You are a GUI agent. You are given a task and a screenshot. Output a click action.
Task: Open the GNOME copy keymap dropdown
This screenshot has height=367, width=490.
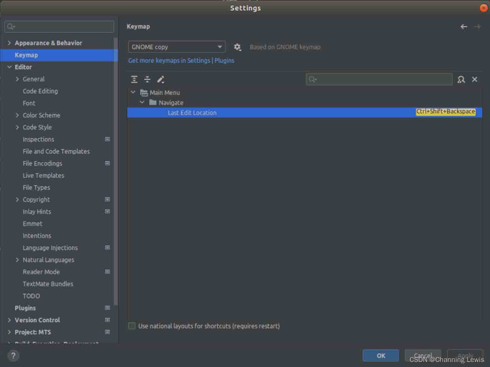click(176, 47)
